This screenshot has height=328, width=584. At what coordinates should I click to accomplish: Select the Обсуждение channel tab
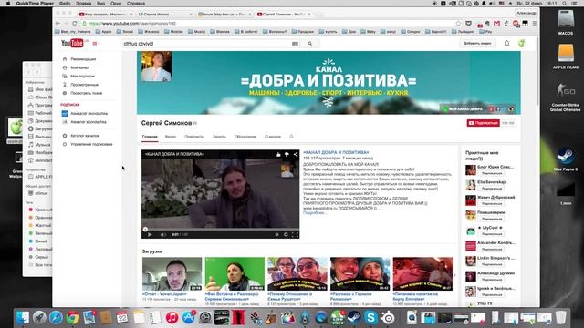245,137
